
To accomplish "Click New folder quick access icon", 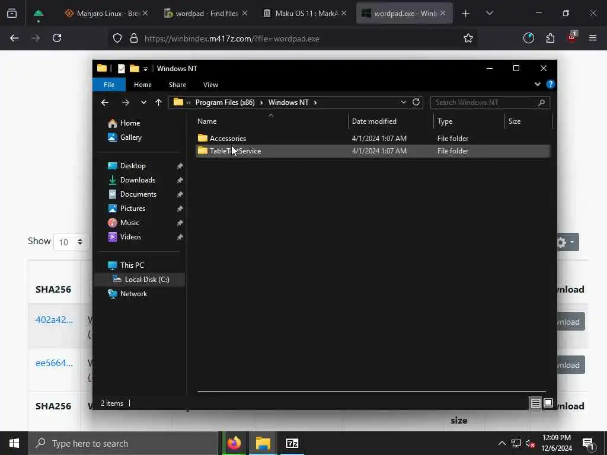I will click(135, 69).
